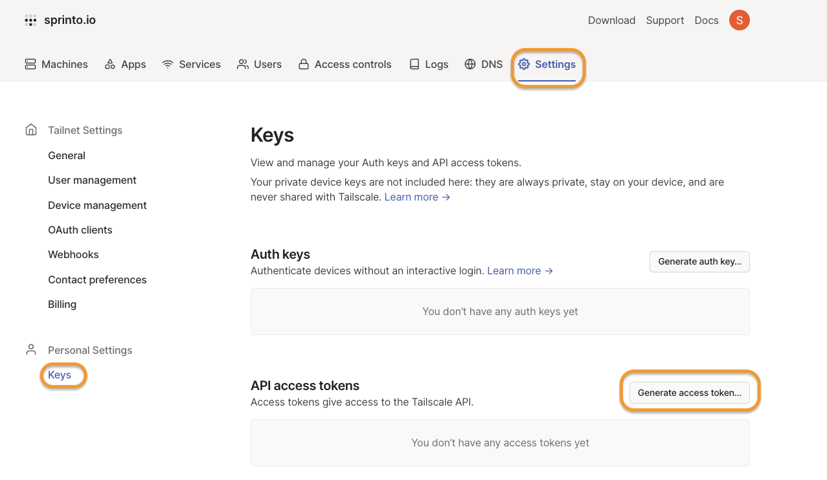Open the Support link
Image resolution: width=827 pixels, height=480 pixels.
point(665,20)
